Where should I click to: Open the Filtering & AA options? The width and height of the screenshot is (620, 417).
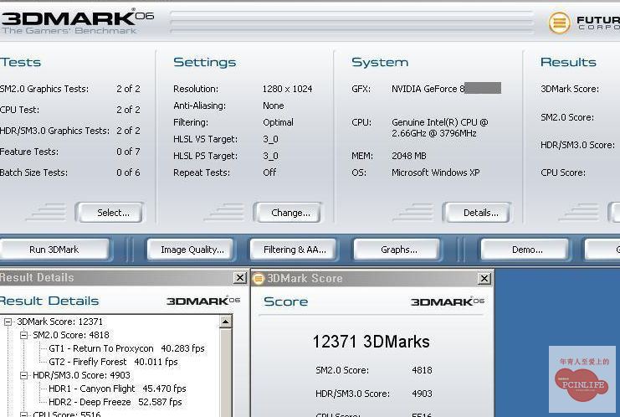point(292,250)
